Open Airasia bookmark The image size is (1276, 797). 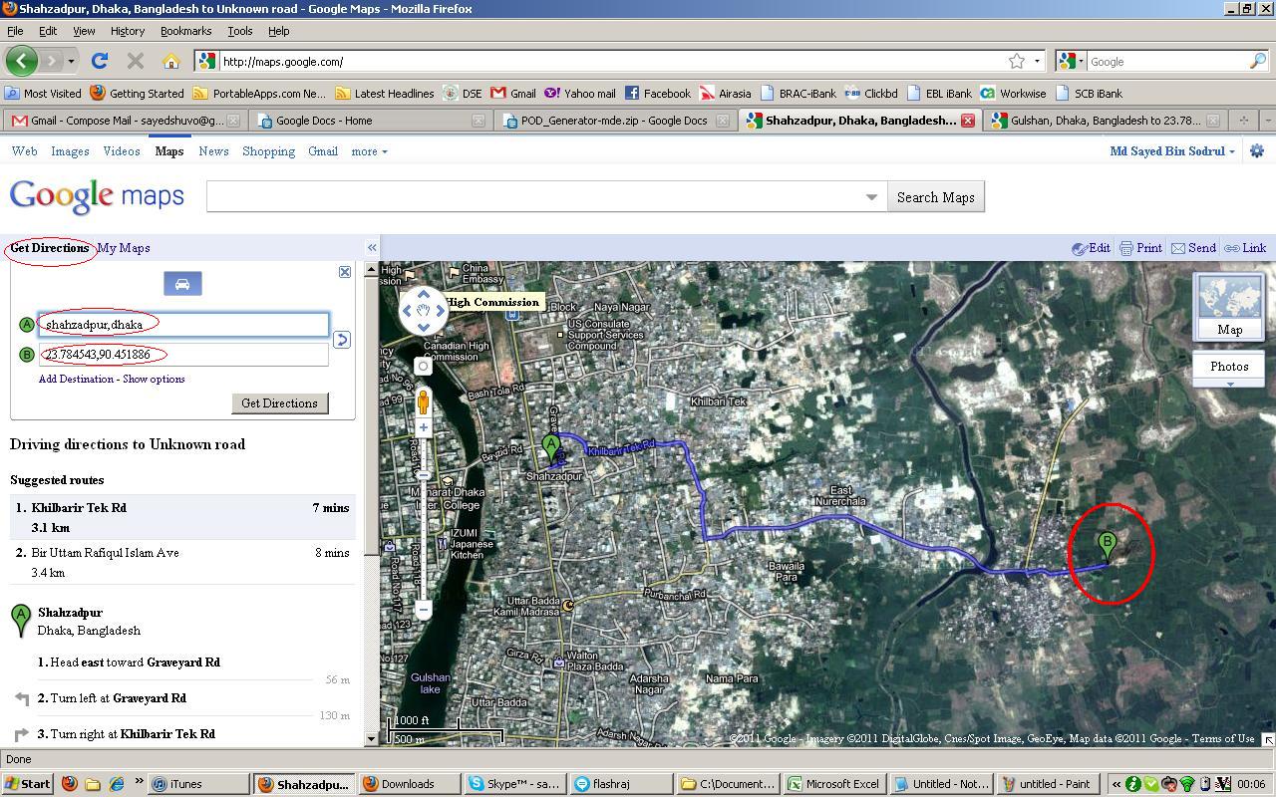(x=725, y=93)
